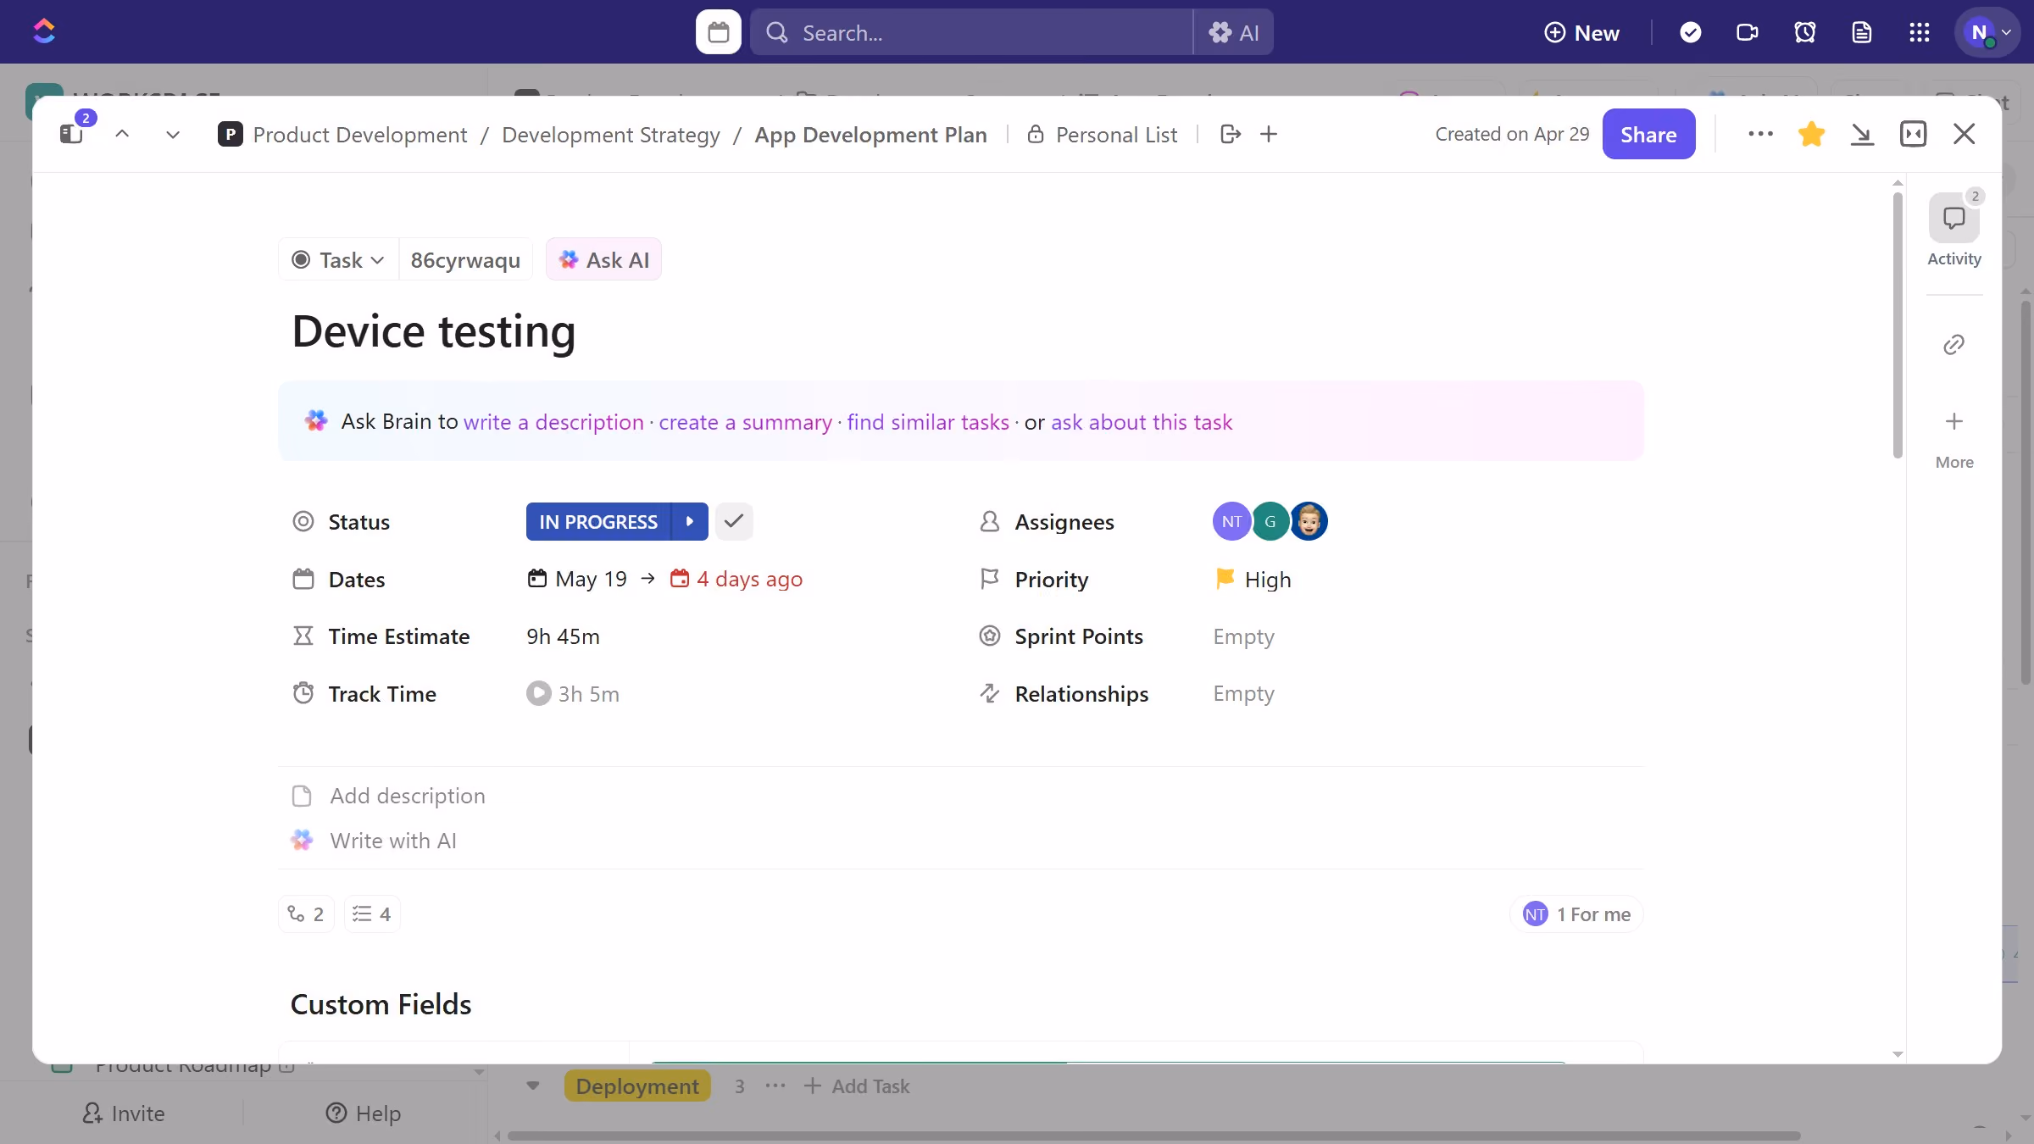Open Ask AI for this task
The image size is (2034, 1144).
[x=603, y=259]
